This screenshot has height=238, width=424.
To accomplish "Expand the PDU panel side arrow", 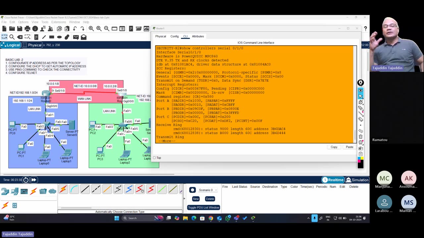I will [x=184, y=199].
